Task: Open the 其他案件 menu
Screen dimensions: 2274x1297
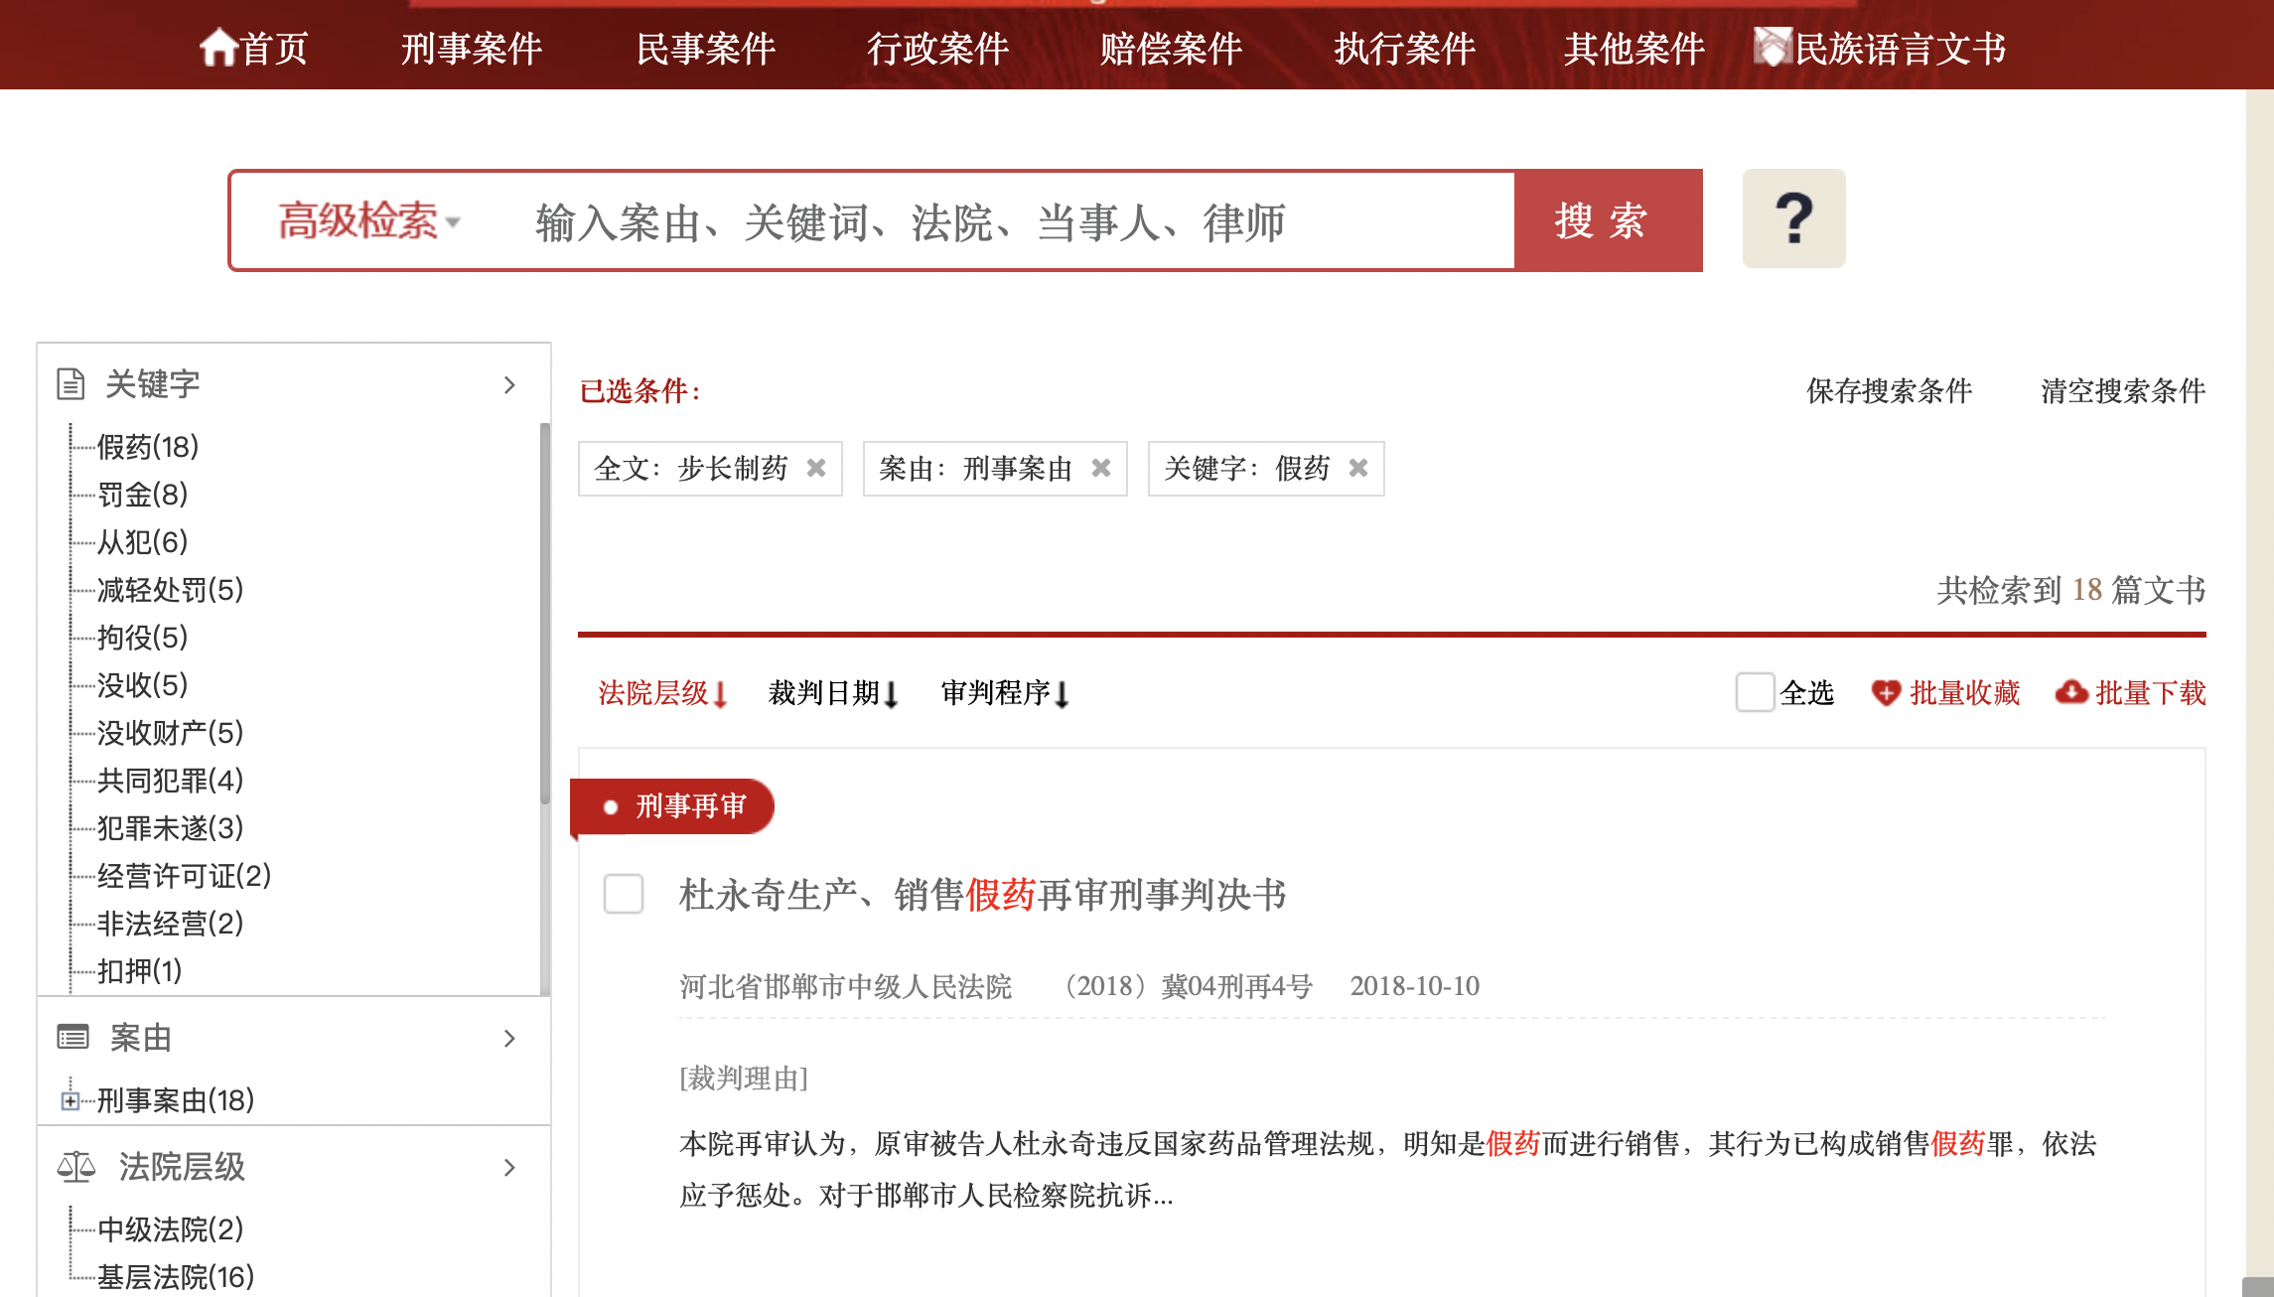Action: (1634, 48)
